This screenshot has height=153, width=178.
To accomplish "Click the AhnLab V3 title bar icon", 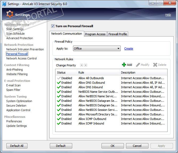I will click(x=4, y=4).
